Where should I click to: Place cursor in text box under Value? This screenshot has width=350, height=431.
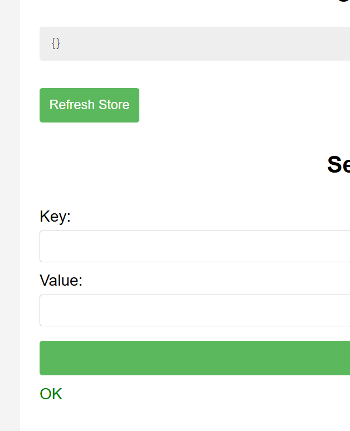[195, 310]
